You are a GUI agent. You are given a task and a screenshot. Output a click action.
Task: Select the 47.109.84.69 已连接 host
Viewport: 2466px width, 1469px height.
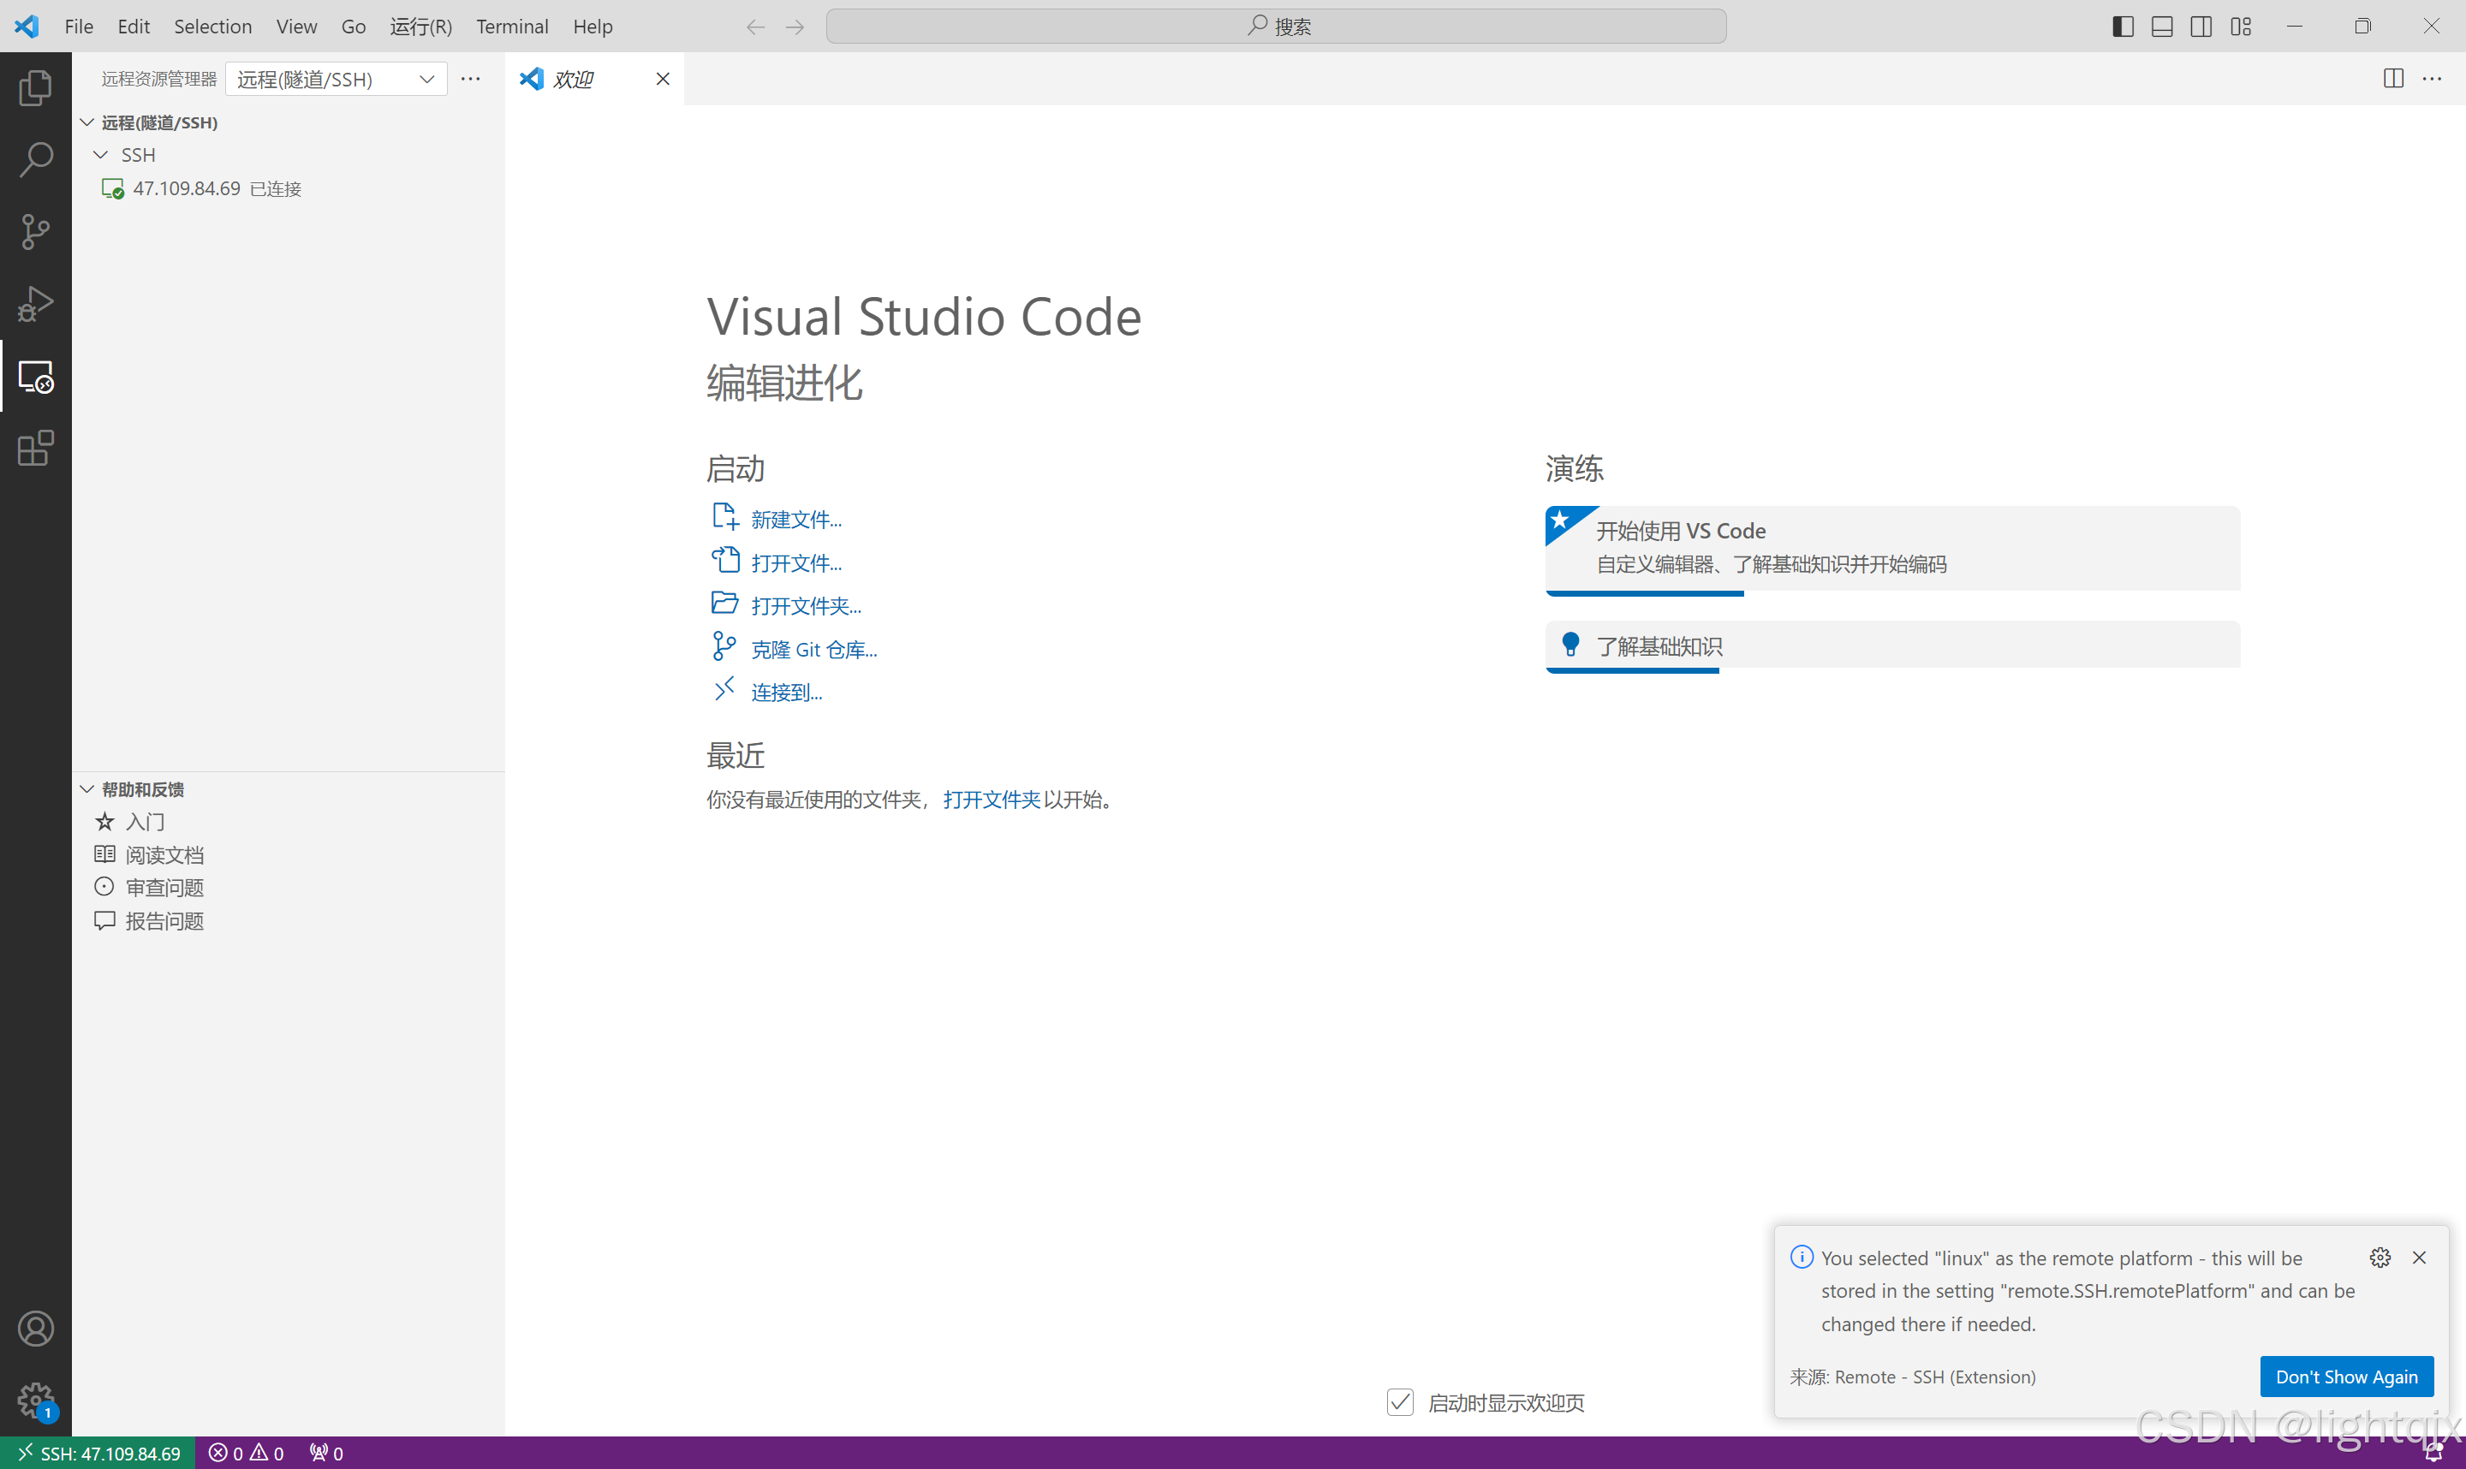click(x=288, y=188)
